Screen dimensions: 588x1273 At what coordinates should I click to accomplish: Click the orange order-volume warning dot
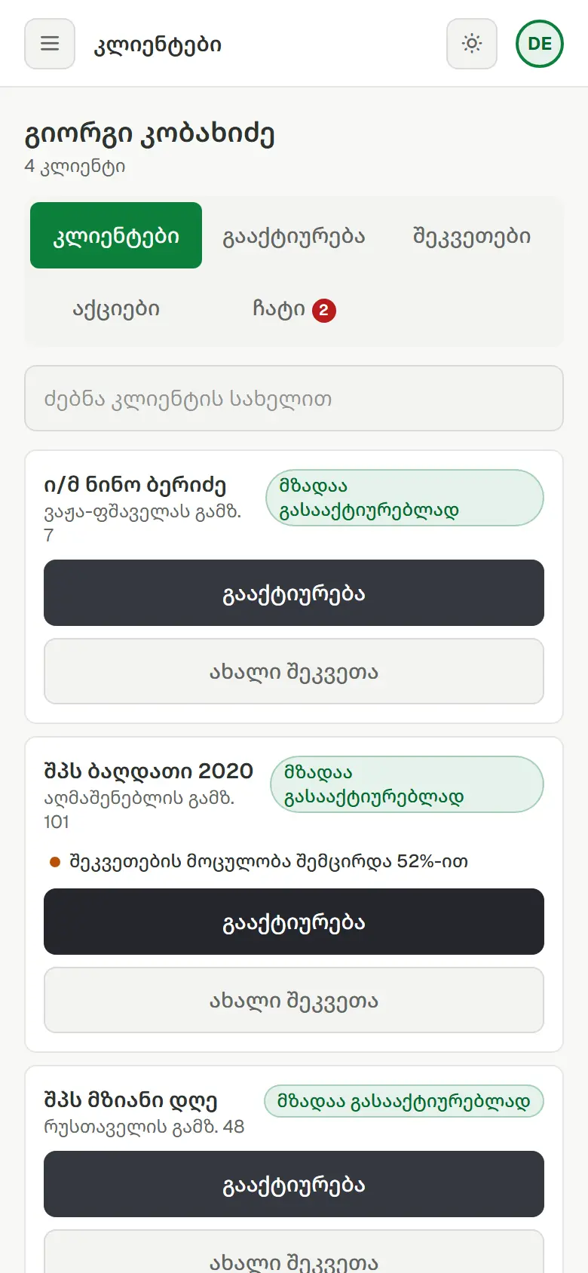click(54, 861)
